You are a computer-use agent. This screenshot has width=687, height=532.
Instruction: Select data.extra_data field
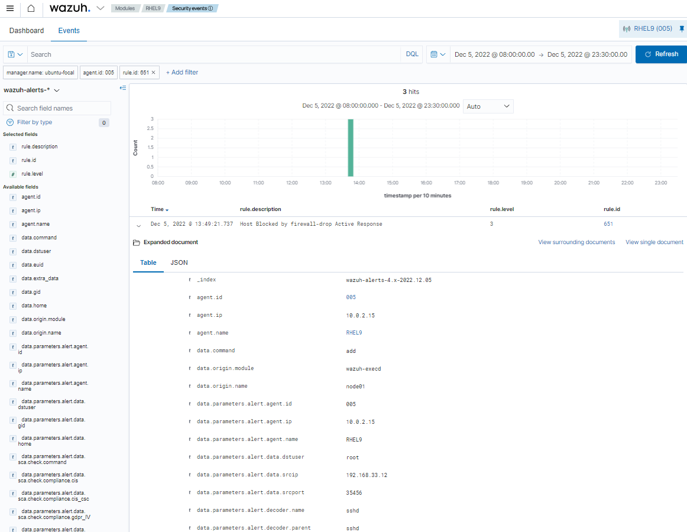(x=40, y=278)
